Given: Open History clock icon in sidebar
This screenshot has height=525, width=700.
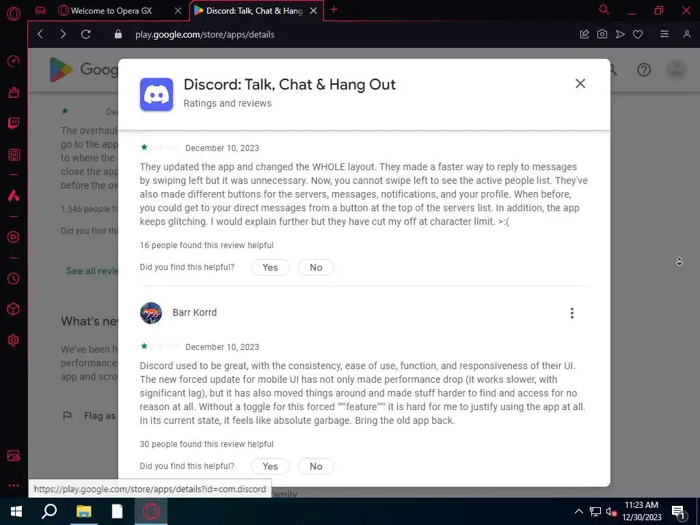Looking at the screenshot, I should (14, 279).
